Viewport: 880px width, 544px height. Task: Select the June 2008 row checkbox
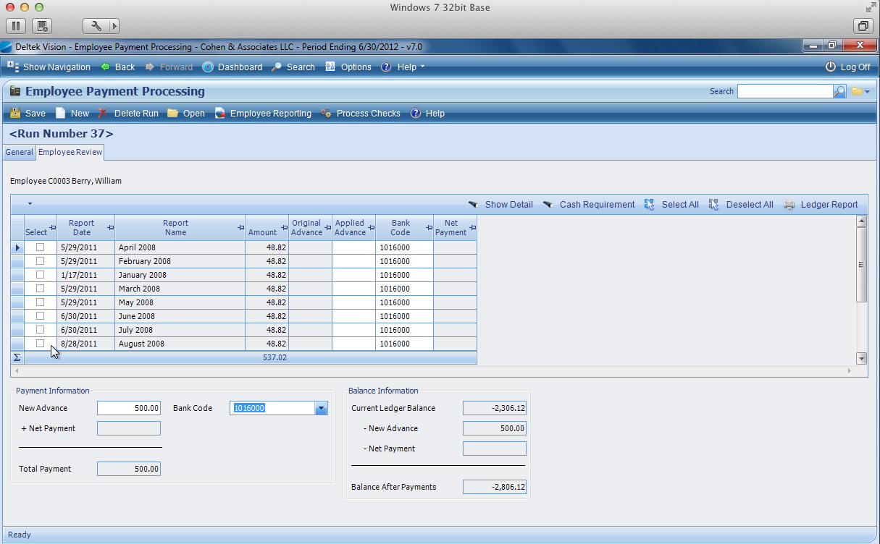click(x=41, y=316)
